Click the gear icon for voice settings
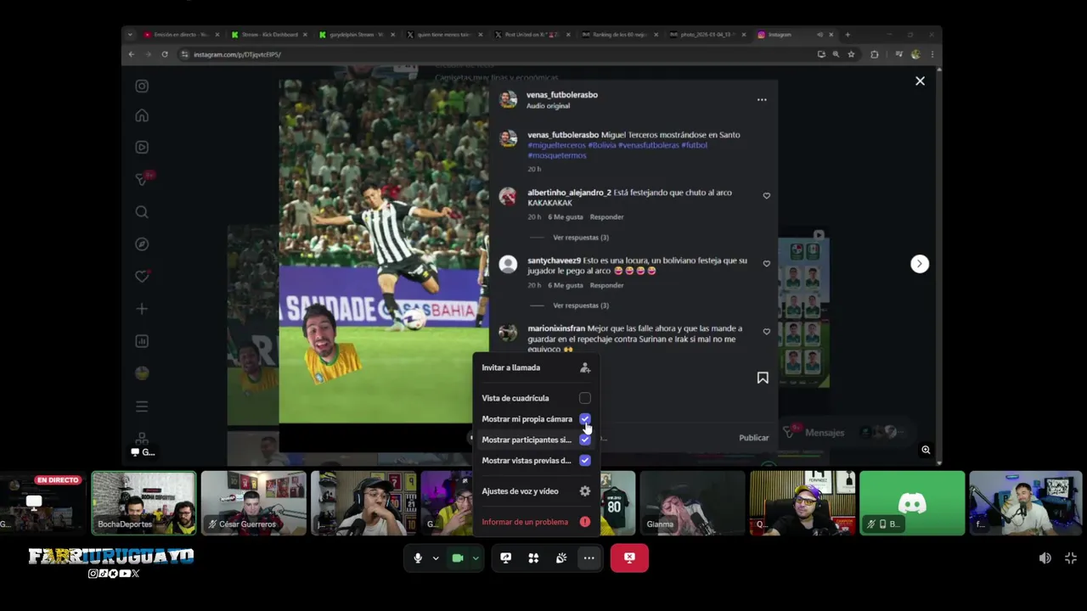This screenshot has width=1087, height=611. (x=585, y=491)
